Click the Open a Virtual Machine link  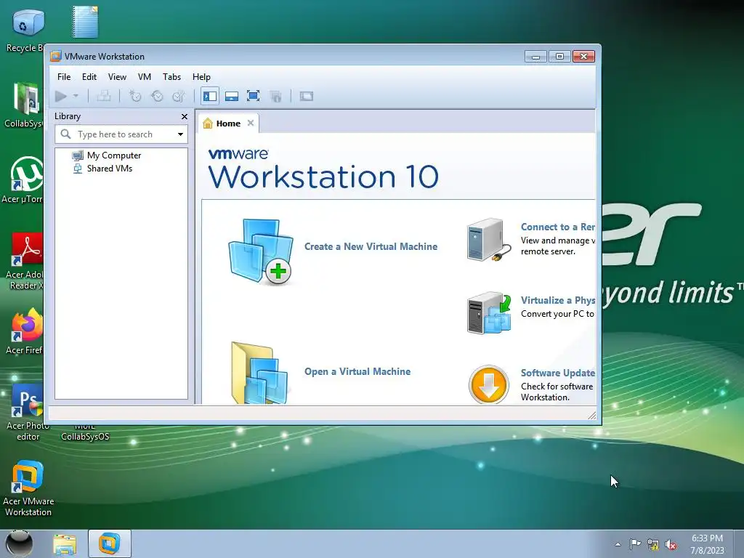click(x=357, y=371)
